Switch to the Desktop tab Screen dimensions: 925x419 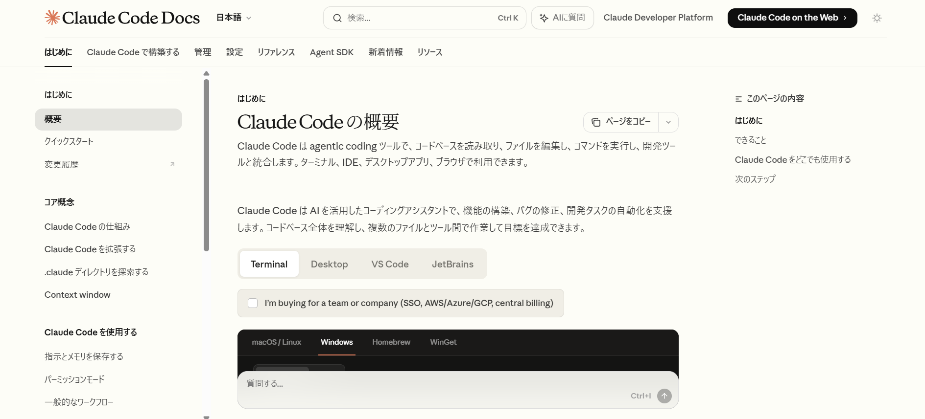[x=329, y=264]
